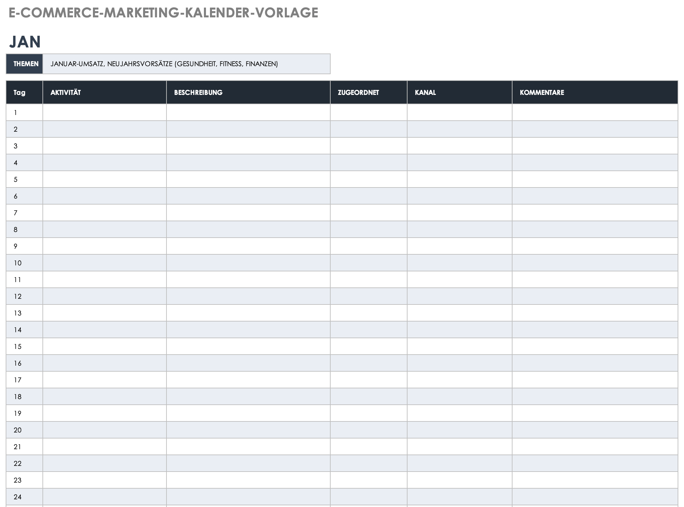Select day 11 cell

[x=24, y=280]
